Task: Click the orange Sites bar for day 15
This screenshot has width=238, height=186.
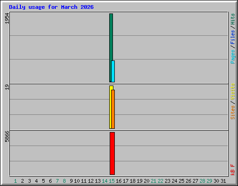Action: point(113,109)
